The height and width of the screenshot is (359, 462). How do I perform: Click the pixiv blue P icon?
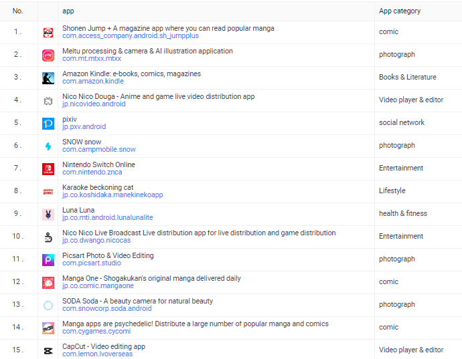[x=48, y=124]
